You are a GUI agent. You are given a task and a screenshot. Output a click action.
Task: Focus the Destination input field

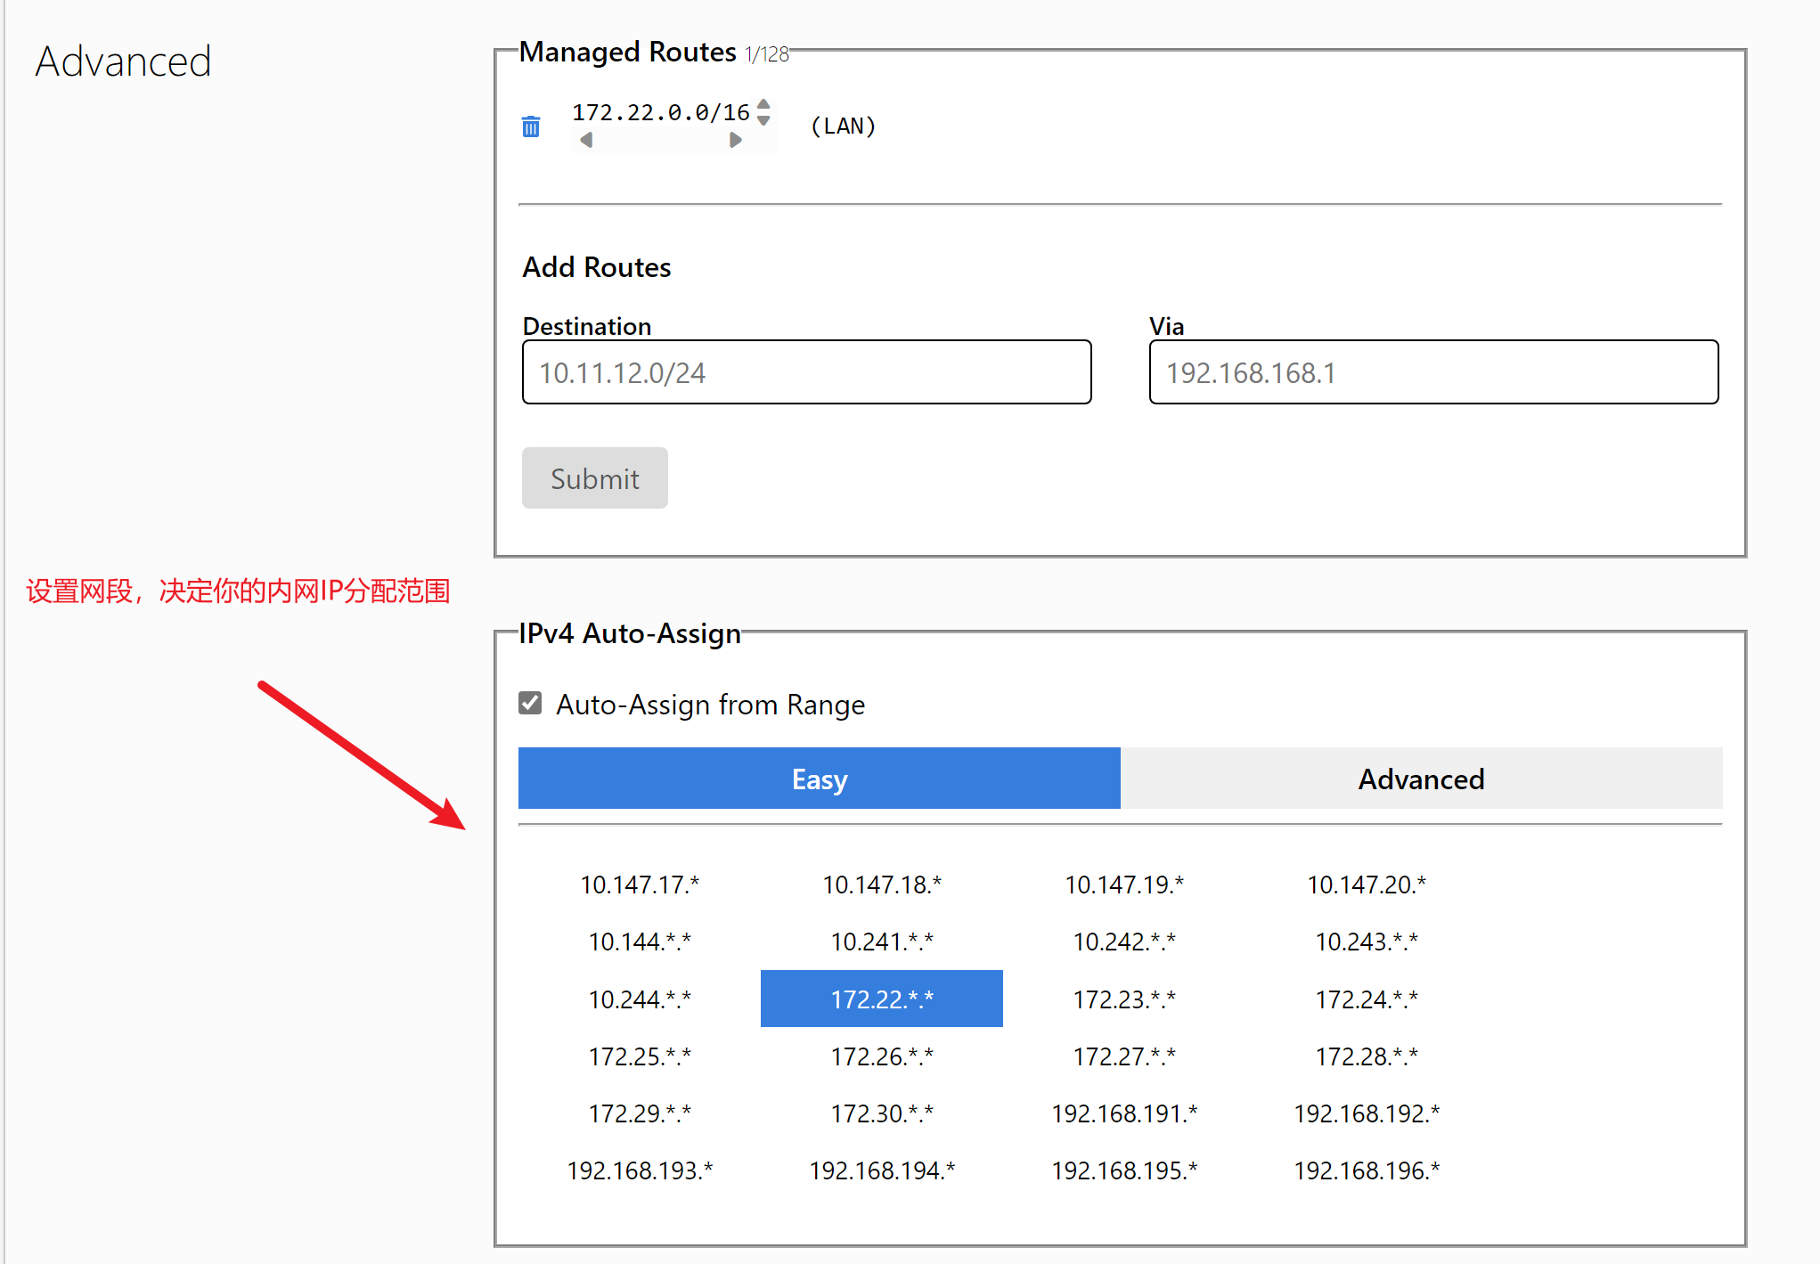pos(806,372)
